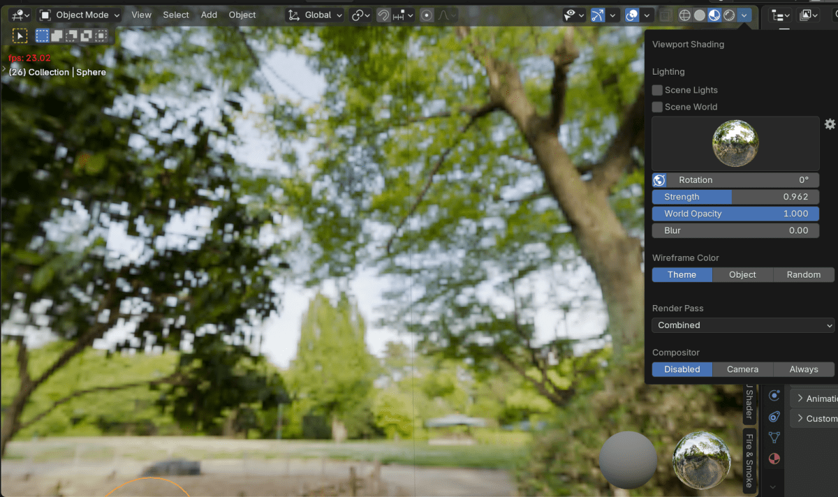The image size is (838, 497).
Task: Open snapping options dropdown
Action: [404, 15]
